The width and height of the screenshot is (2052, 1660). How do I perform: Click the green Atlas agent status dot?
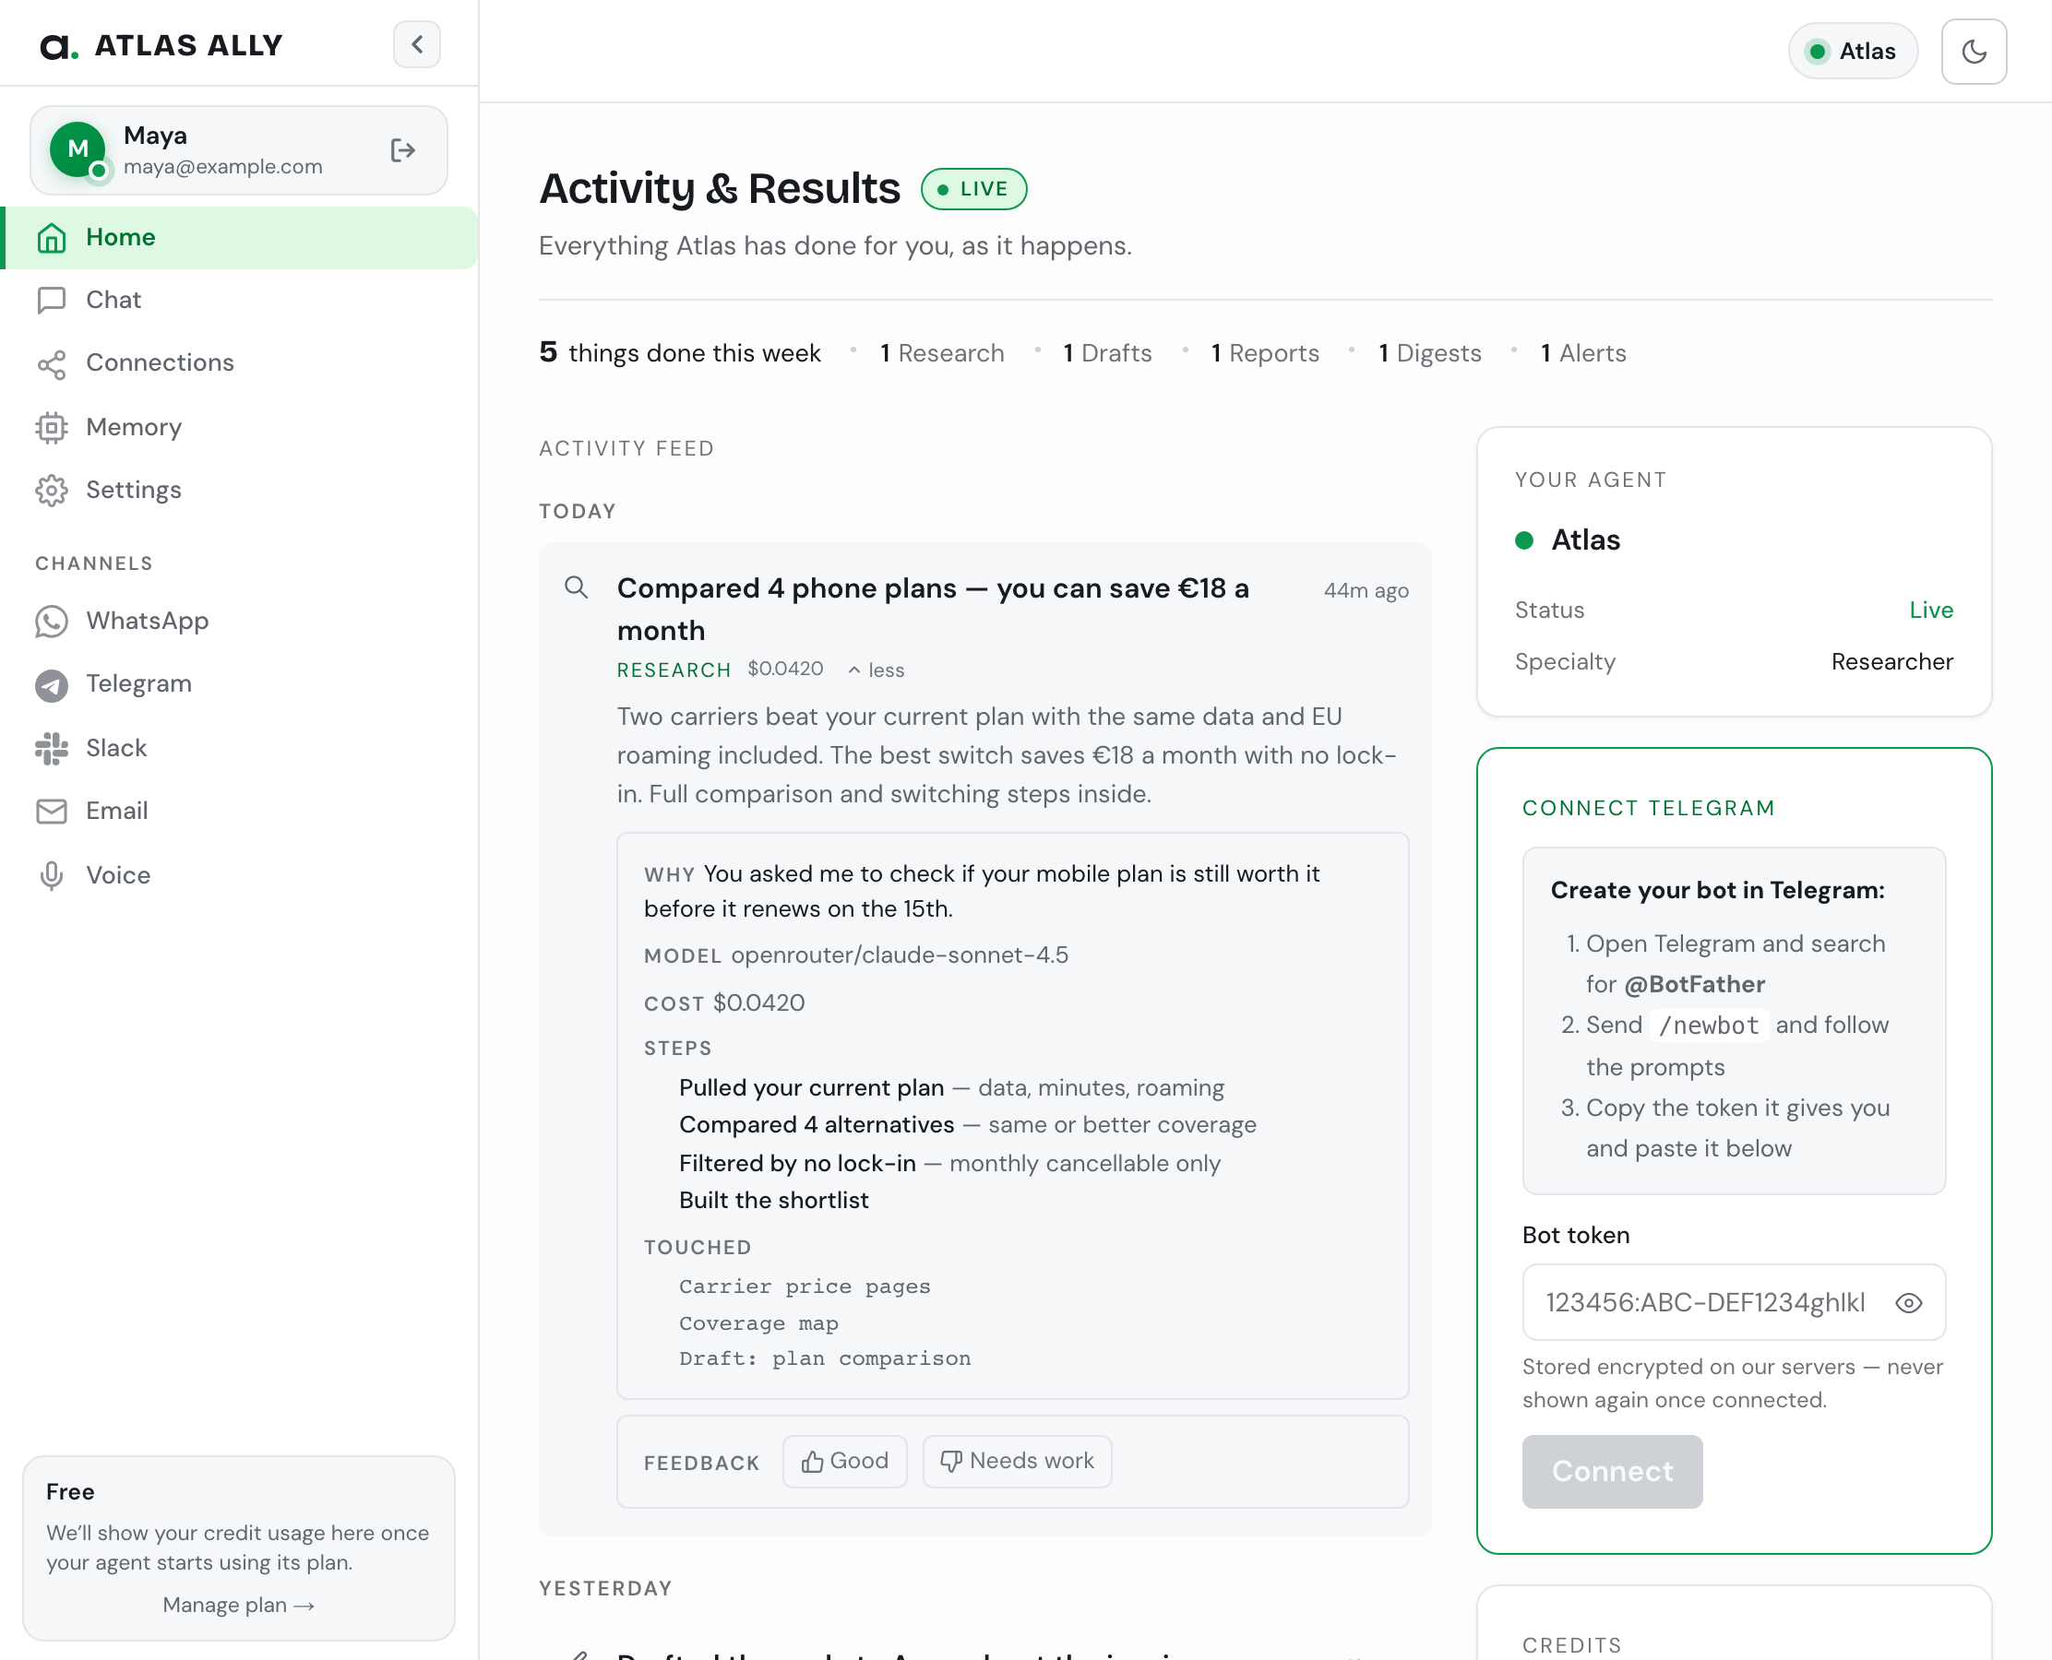pos(1524,540)
